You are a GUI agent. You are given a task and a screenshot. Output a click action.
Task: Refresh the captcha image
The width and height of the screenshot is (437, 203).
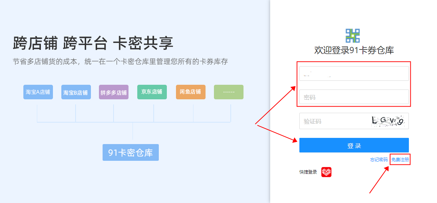[388, 122]
